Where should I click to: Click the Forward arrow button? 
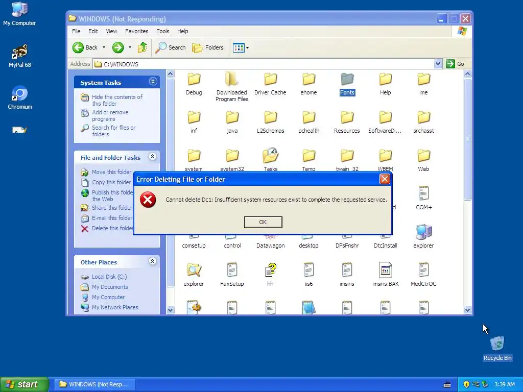(118, 47)
